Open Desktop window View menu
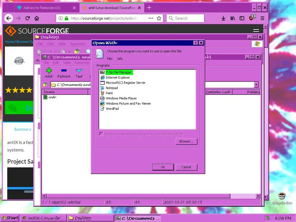This screenshot has height=222, width=296. (x=62, y=44)
